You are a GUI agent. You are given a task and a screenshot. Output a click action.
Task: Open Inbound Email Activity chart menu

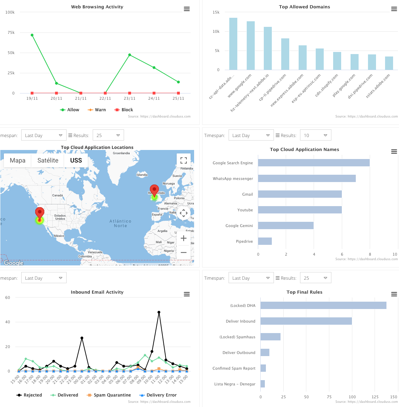pyautogui.click(x=187, y=294)
